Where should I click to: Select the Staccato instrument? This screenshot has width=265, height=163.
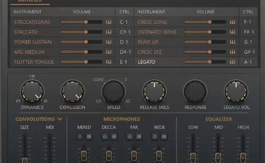coord(26,32)
